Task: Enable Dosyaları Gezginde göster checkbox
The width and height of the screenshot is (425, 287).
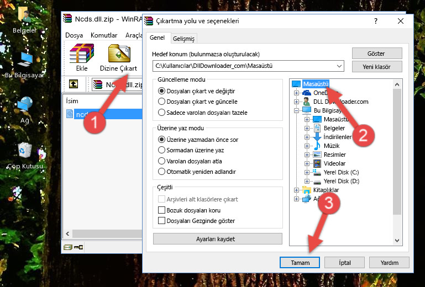Action: click(161, 221)
